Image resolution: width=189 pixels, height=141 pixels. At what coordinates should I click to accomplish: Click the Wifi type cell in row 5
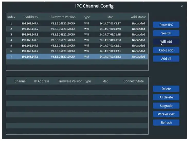(87, 46)
